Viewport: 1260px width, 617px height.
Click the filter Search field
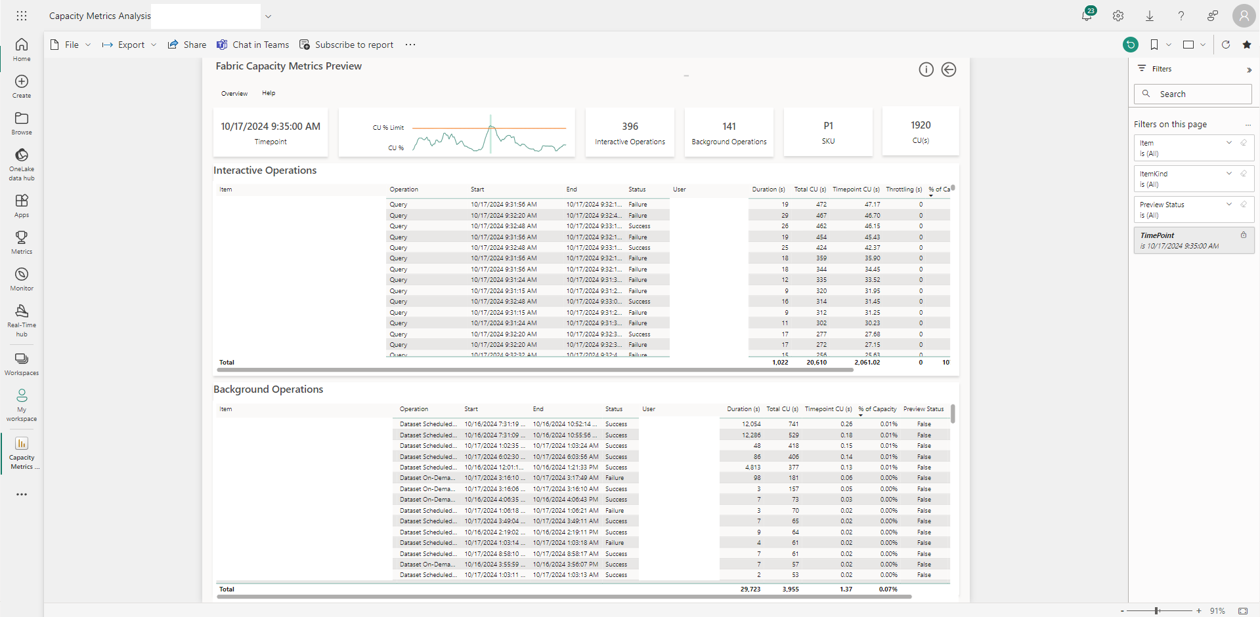(x=1193, y=94)
